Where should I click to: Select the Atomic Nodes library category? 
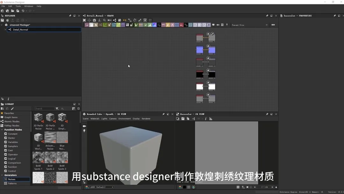coord(12,121)
